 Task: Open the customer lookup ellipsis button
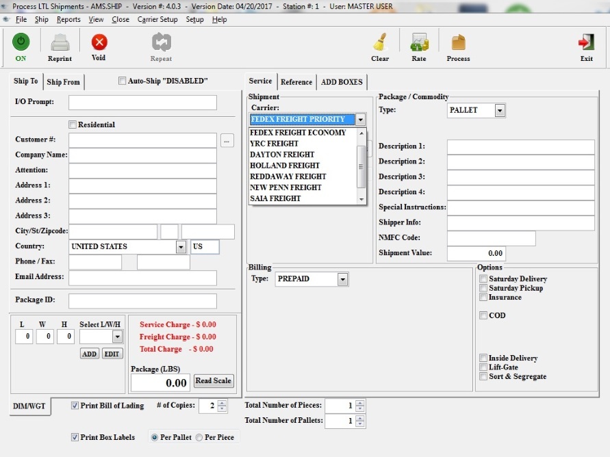pos(227,140)
